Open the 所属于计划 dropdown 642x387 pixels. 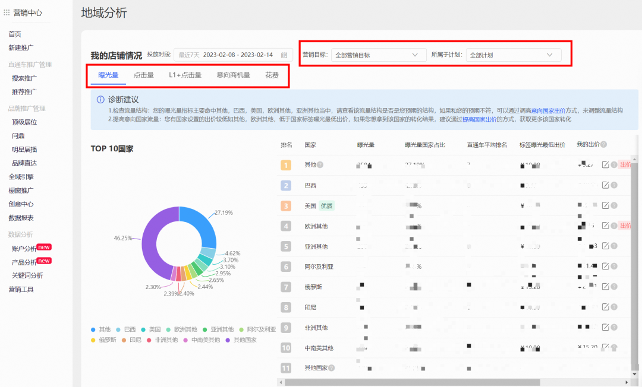tap(514, 55)
